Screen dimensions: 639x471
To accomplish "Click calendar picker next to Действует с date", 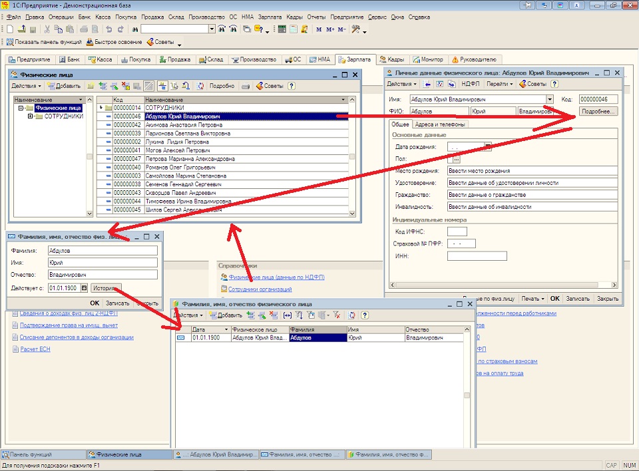I will tap(84, 288).
